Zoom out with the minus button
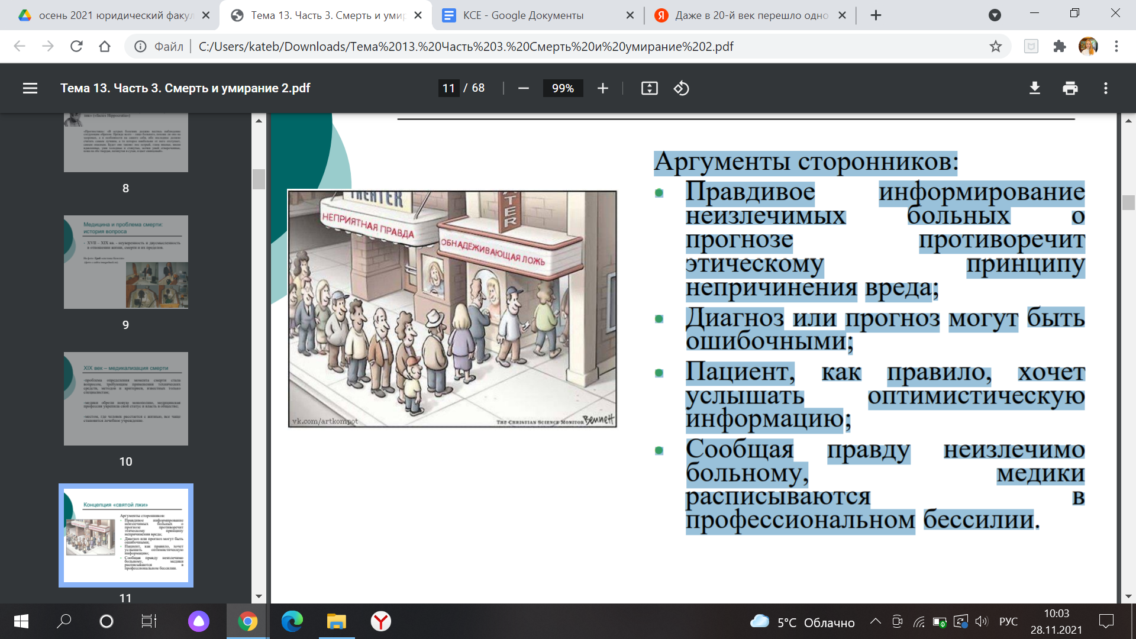The width and height of the screenshot is (1136, 639). [x=523, y=88]
